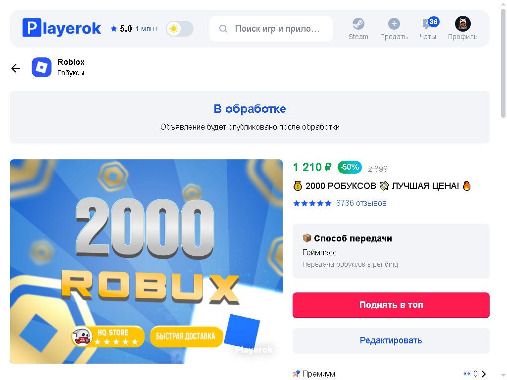Open the Робуксы category link
Image resolution: width=507 pixels, height=380 pixels.
click(70, 73)
